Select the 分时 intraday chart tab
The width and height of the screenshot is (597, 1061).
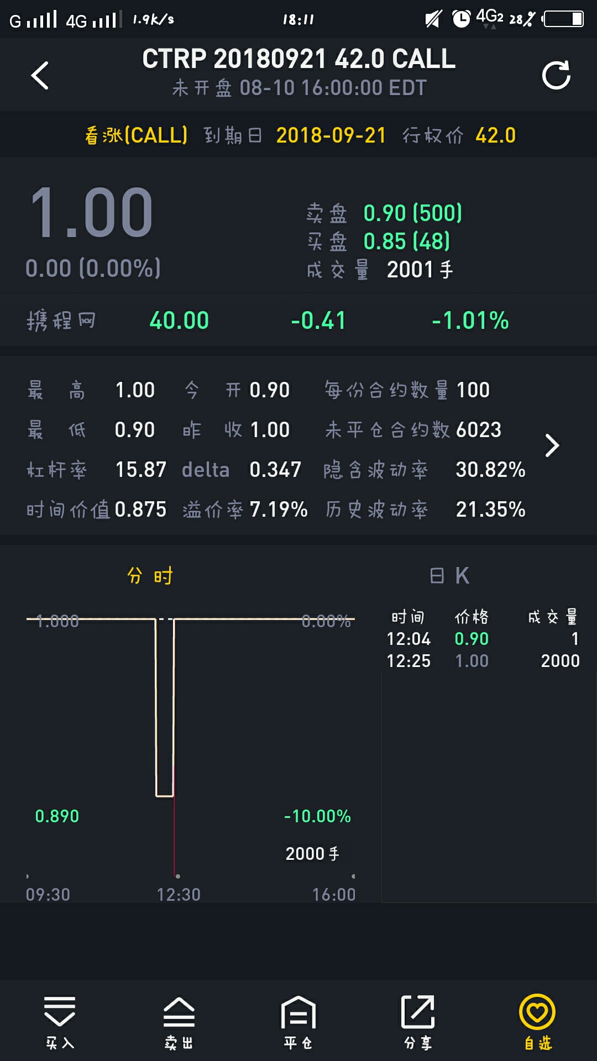(x=150, y=576)
